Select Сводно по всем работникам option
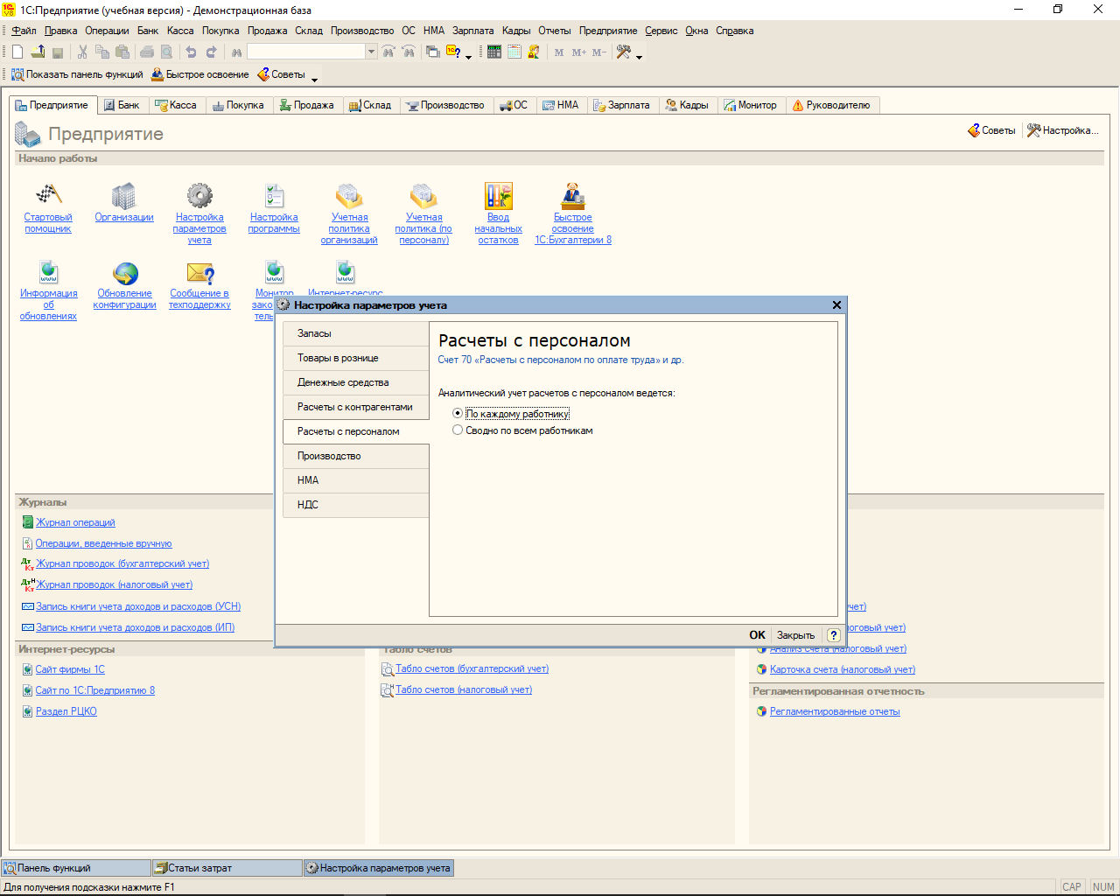 tap(457, 430)
